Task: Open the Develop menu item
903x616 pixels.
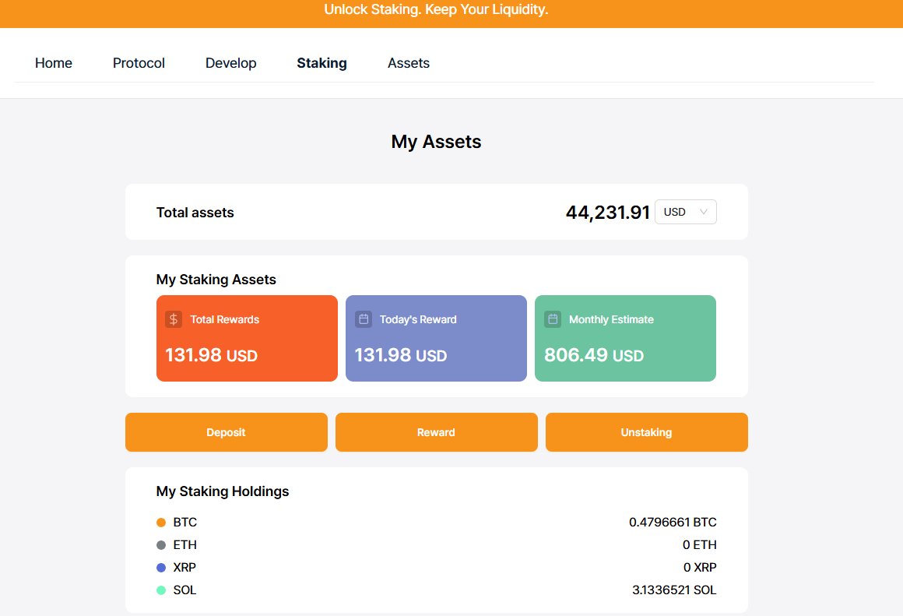Action: tap(231, 63)
